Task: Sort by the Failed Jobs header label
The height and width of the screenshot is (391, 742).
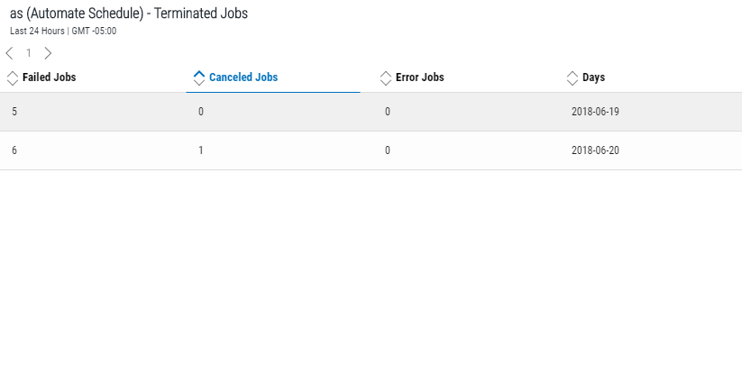Action: [x=49, y=77]
